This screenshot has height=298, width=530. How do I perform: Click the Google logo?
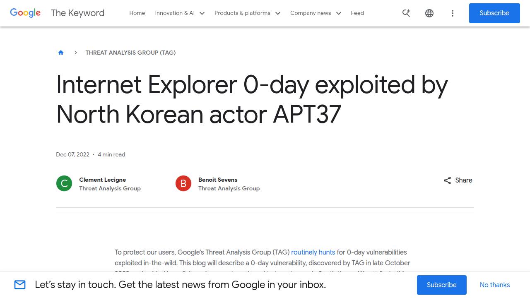[25, 13]
